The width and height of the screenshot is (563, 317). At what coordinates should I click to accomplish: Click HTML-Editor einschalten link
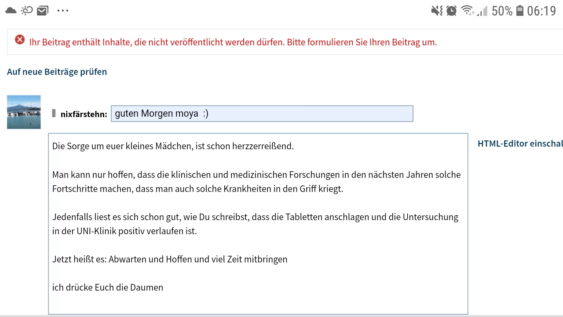pyautogui.click(x=520, y=144)
